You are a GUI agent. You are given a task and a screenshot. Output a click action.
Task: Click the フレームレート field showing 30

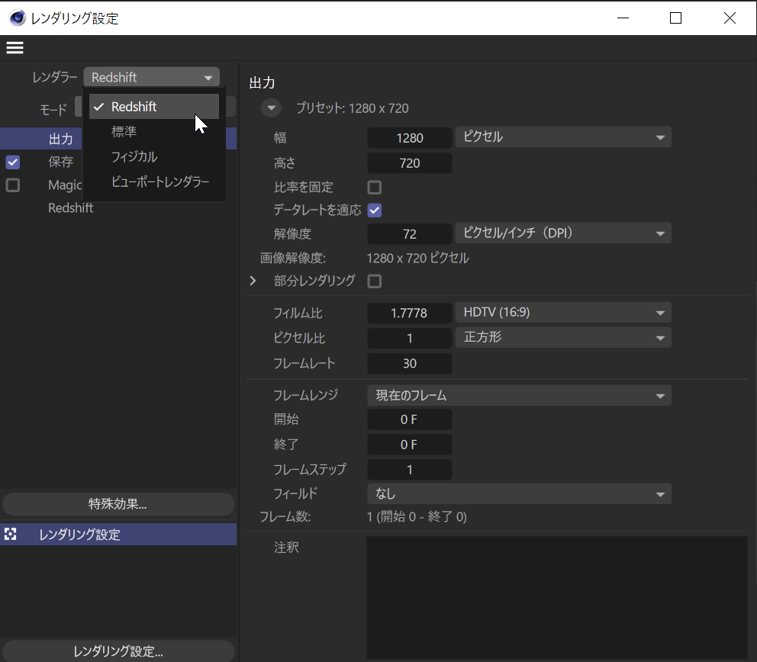tap(409, 363)
